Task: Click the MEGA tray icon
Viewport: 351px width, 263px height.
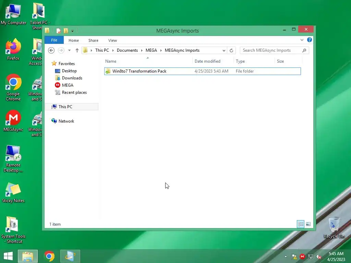Action: coord(302,256)
